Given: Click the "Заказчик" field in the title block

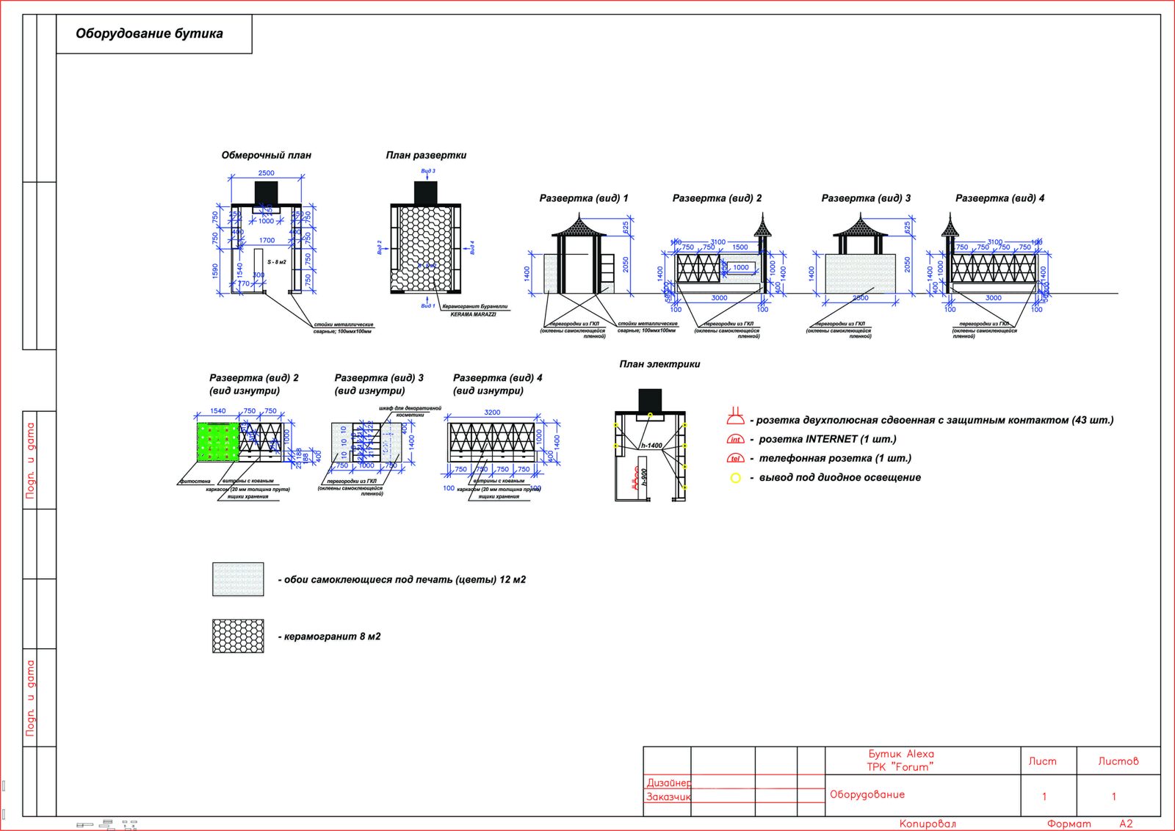Looking at the screenshot, I should [668, 796].
